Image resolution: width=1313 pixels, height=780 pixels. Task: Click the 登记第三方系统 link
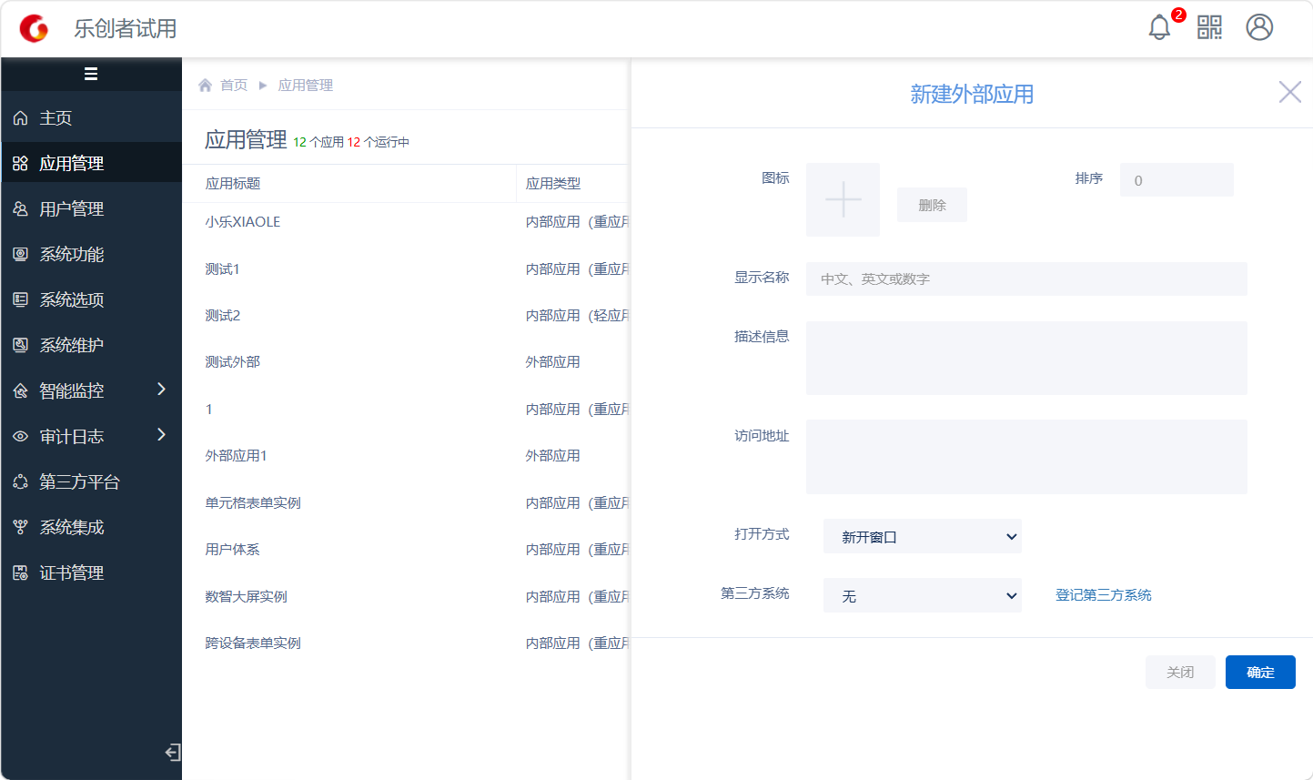point(1103,594)
